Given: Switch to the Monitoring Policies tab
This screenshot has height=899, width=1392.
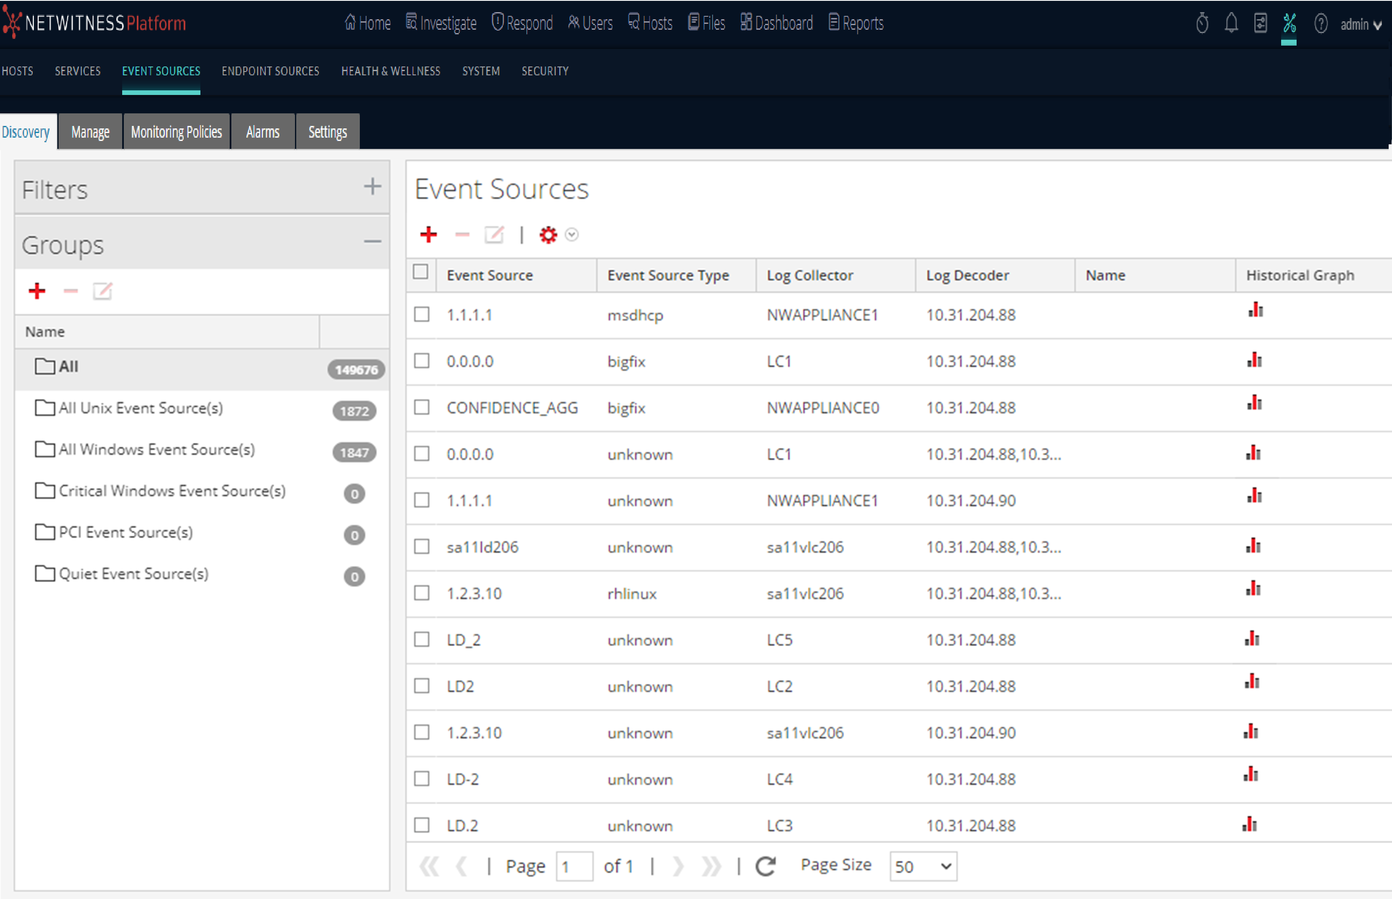Looking at the screenshot, I should [x=176, y=132].
